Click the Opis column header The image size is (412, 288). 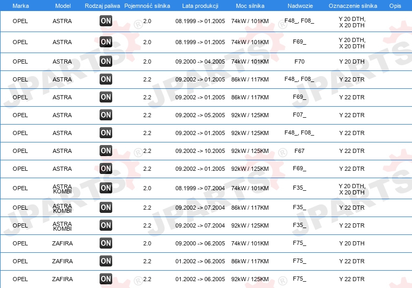pos(395,6)
